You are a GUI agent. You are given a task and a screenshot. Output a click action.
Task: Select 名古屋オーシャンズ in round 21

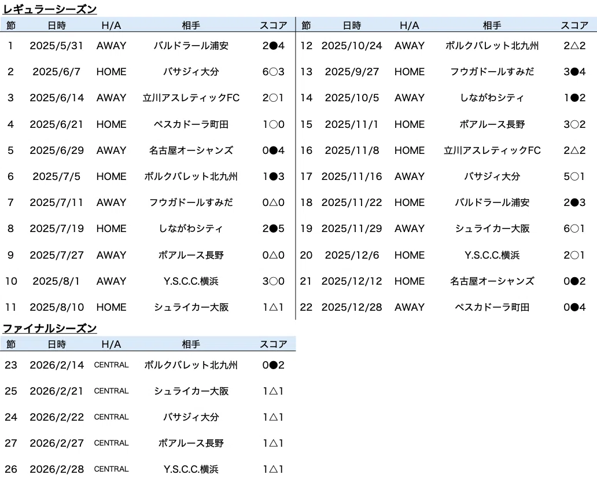492,281
